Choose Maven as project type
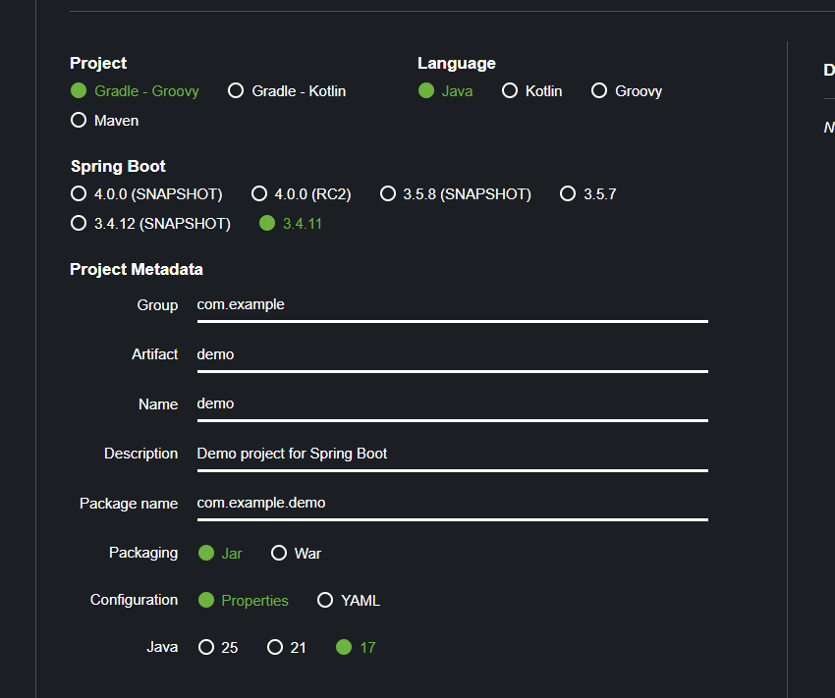The height and width of the screenshot is (698, 835). (x=105, y=120)
